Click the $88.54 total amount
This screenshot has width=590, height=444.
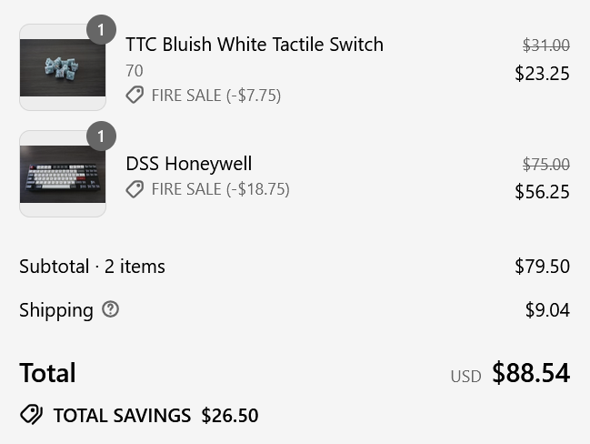(x=531, y=373)
